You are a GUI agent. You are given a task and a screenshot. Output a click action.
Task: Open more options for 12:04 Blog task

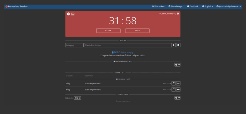point(178,83)
